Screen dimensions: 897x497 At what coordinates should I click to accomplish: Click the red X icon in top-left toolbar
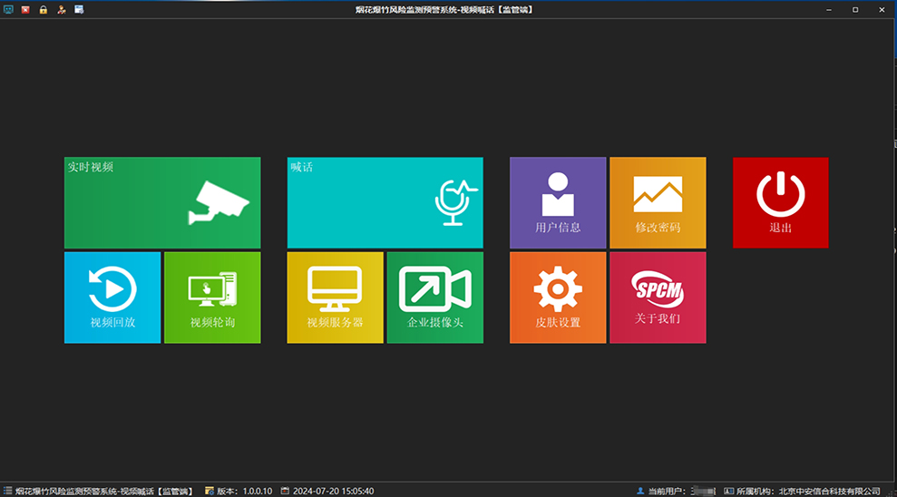pos(25,9)
